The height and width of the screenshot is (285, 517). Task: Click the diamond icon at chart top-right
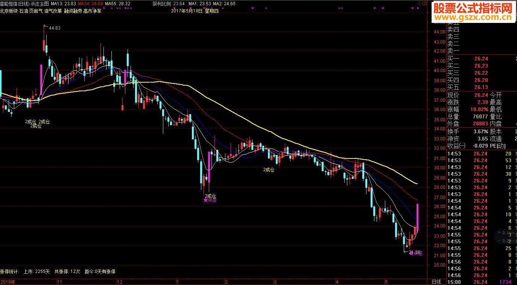click(420, 3)
